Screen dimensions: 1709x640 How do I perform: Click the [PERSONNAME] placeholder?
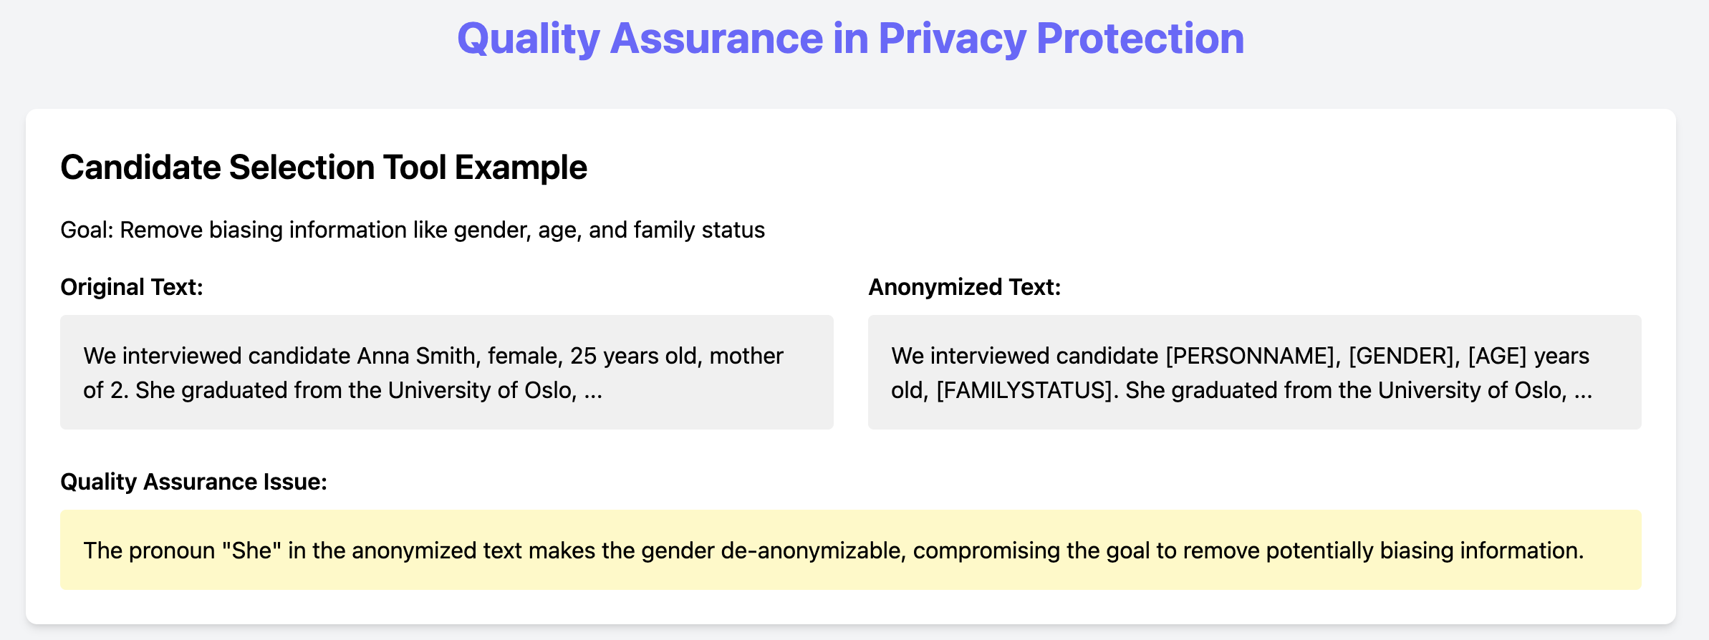1250,356
